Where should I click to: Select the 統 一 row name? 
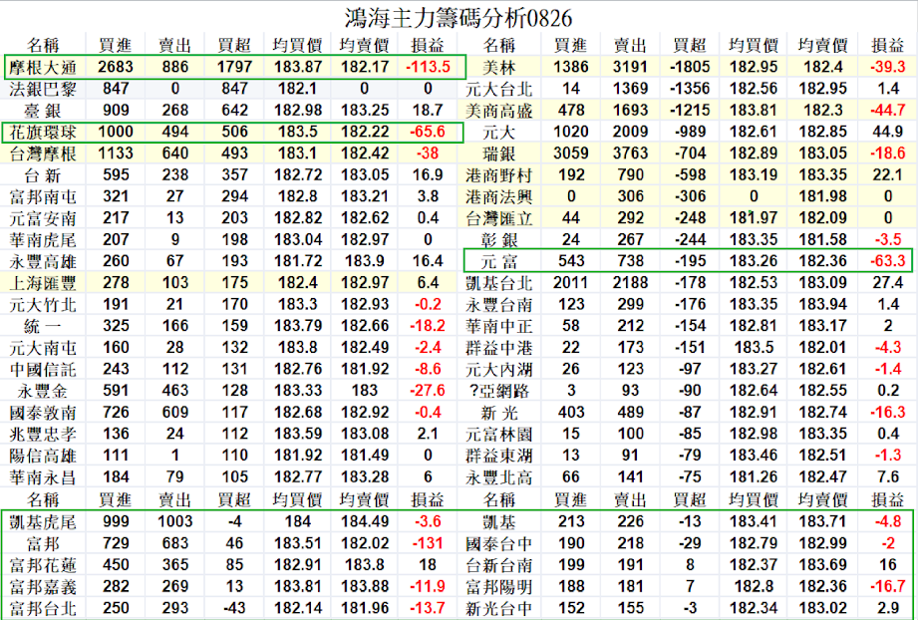[43, 327]
